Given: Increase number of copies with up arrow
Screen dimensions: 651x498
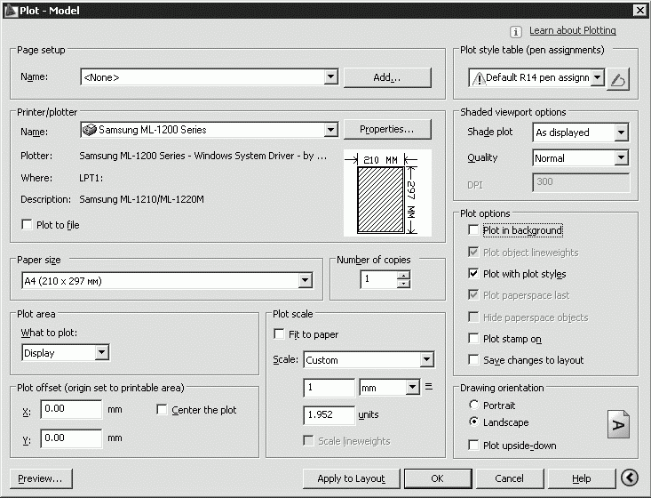Looking at the screenshot, I should [404, 276].
